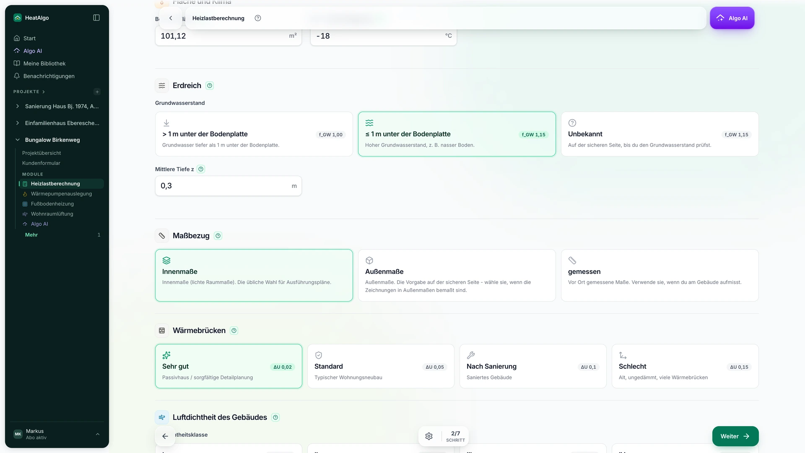Click the Luftdichtheit wind section icon

coord(162,417)
